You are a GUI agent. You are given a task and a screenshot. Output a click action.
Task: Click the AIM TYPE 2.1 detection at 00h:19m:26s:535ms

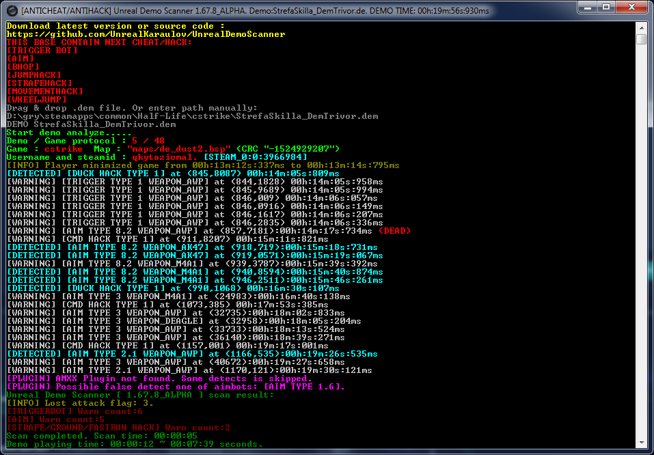click(x=192, y=354)
